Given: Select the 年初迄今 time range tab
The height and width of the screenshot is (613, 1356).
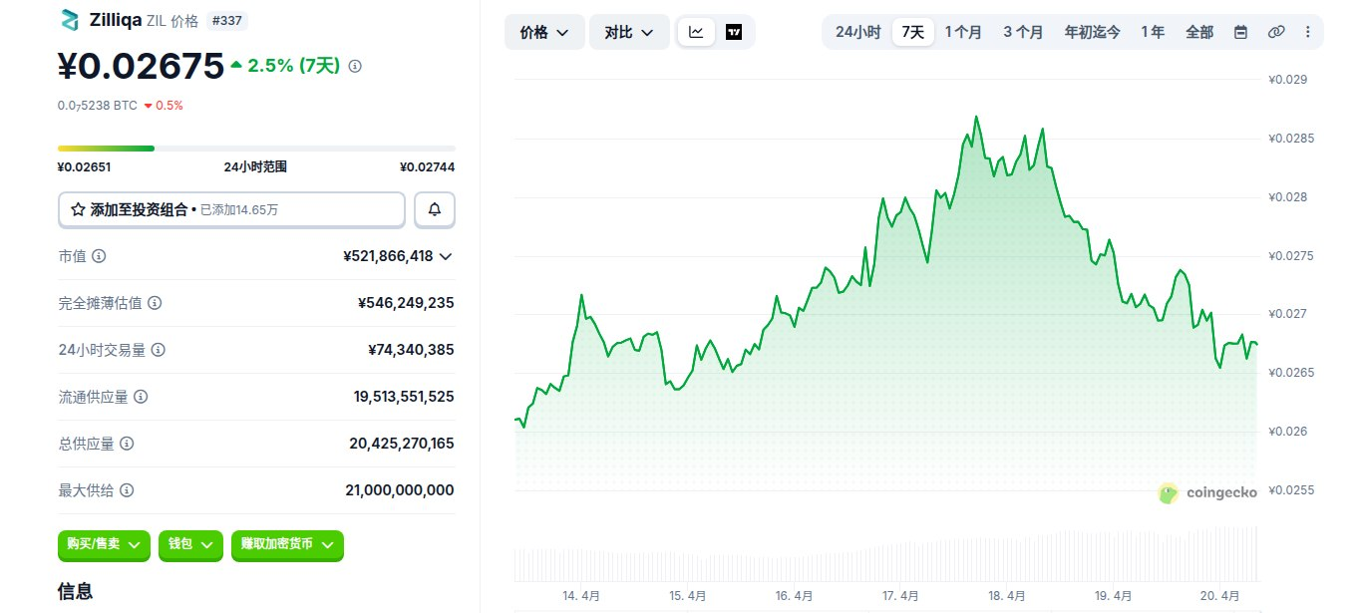Looking at the screenshot, I should [x=1092, y=32].
